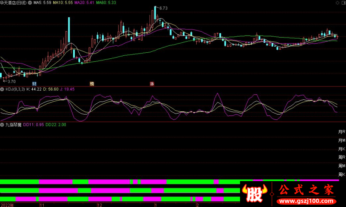Click the 2022年 date axis label
The height and width of the screenshot is (207, 346).
7,204
